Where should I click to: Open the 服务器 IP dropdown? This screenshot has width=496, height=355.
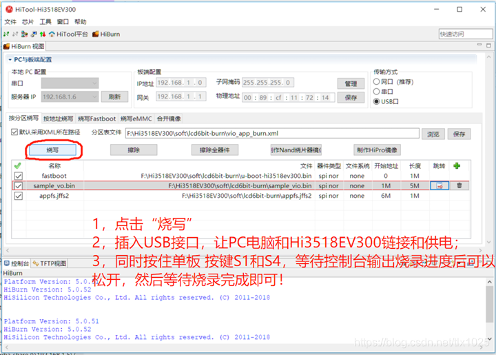pyautogui.click(x=70, y=97)
